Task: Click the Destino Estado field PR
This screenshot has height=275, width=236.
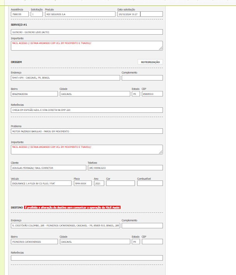Action: (136, 242)
